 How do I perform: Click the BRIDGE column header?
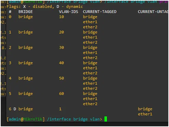[x=26, y=12]
